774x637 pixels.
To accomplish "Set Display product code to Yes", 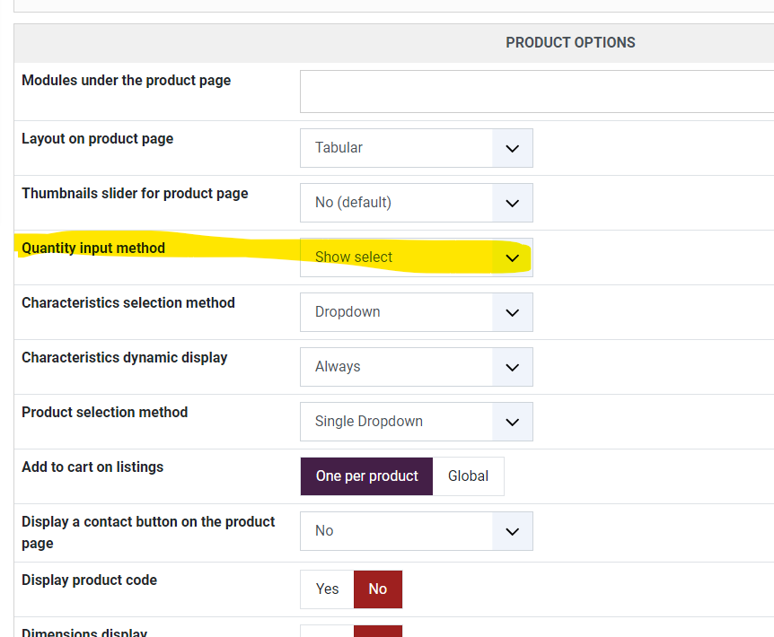I will 327,589.
